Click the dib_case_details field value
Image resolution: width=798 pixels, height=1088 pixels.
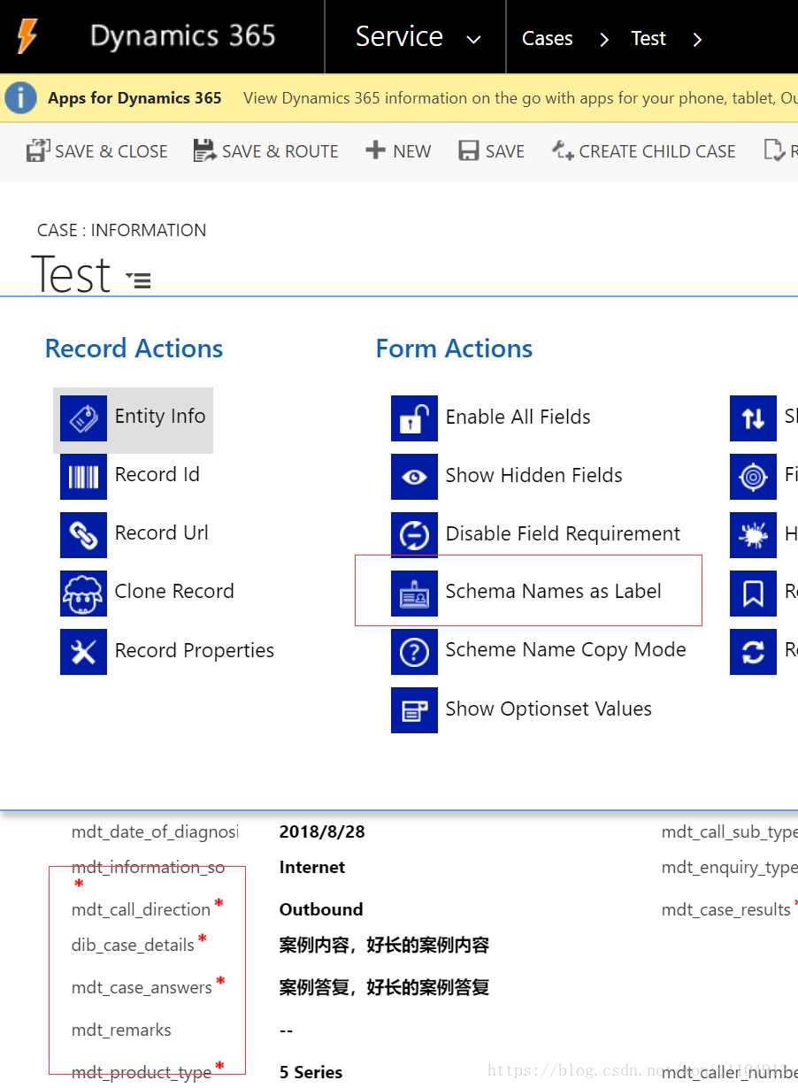tap(384, 945)
